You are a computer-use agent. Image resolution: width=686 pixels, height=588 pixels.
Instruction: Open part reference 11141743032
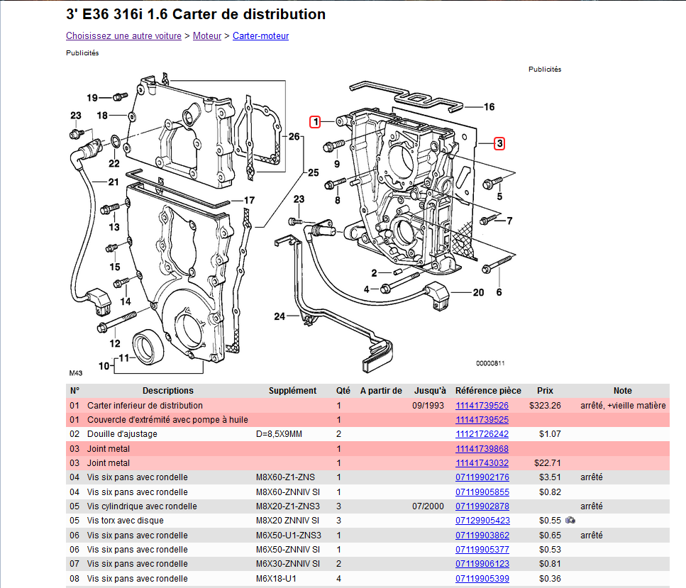point(482,463)
